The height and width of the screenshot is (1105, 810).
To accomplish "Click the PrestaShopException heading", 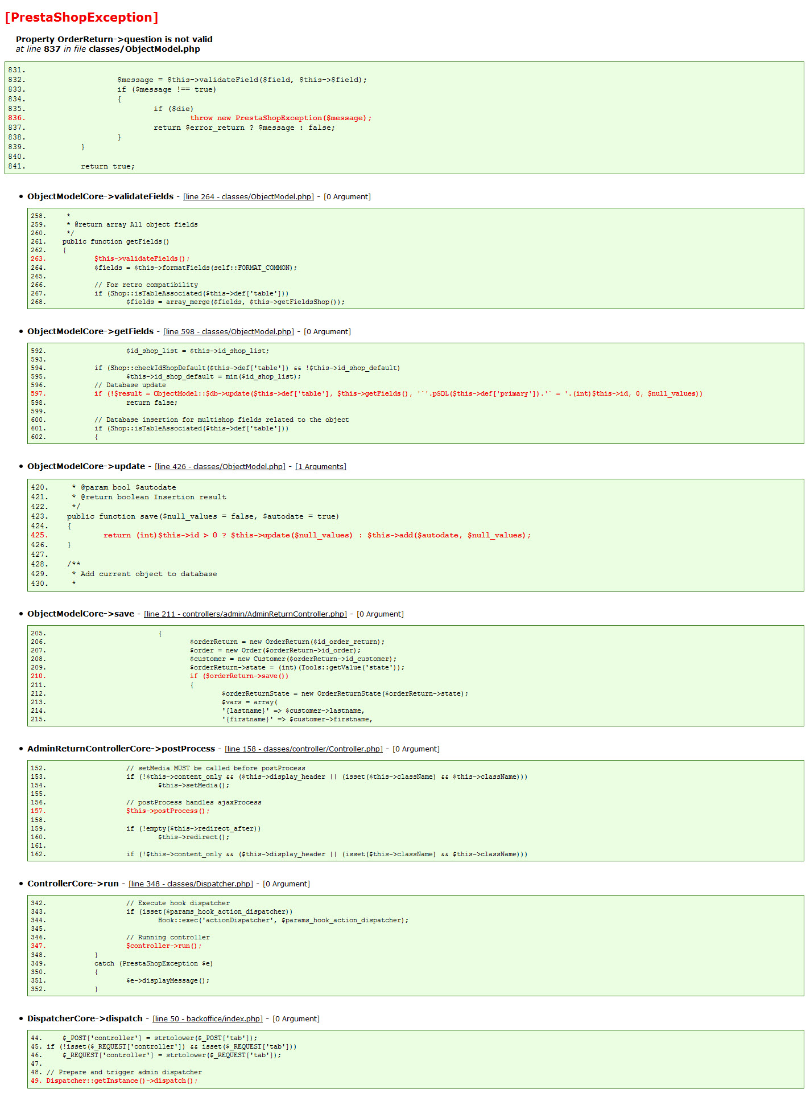I will click(x=82, y=18).
